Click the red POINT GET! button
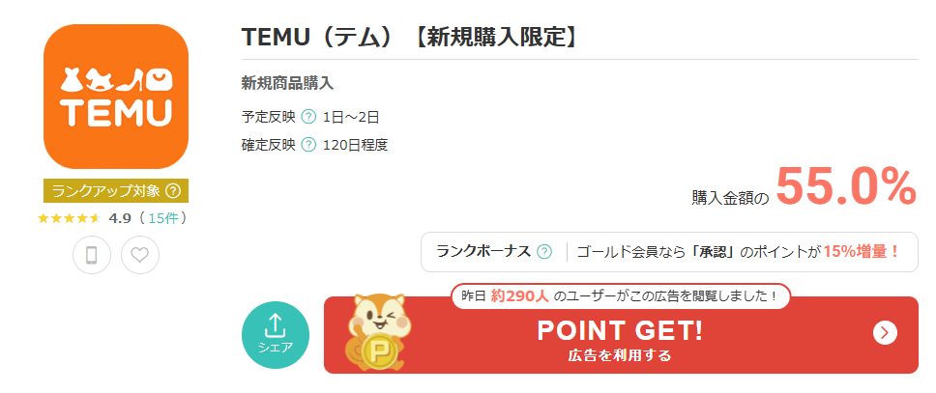The height and width of the screenshot is (393, 936). pyautogui.click(x=620, y=335)
